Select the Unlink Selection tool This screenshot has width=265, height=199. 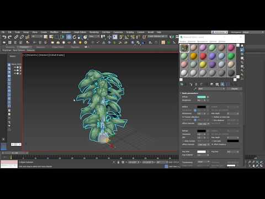(x=22, y=37)
